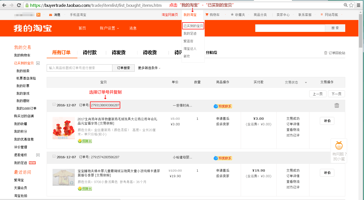Click 投诉卖家 for the baby robe order
The height and width of the screenshot is (200, 364).
coord(223,176)
